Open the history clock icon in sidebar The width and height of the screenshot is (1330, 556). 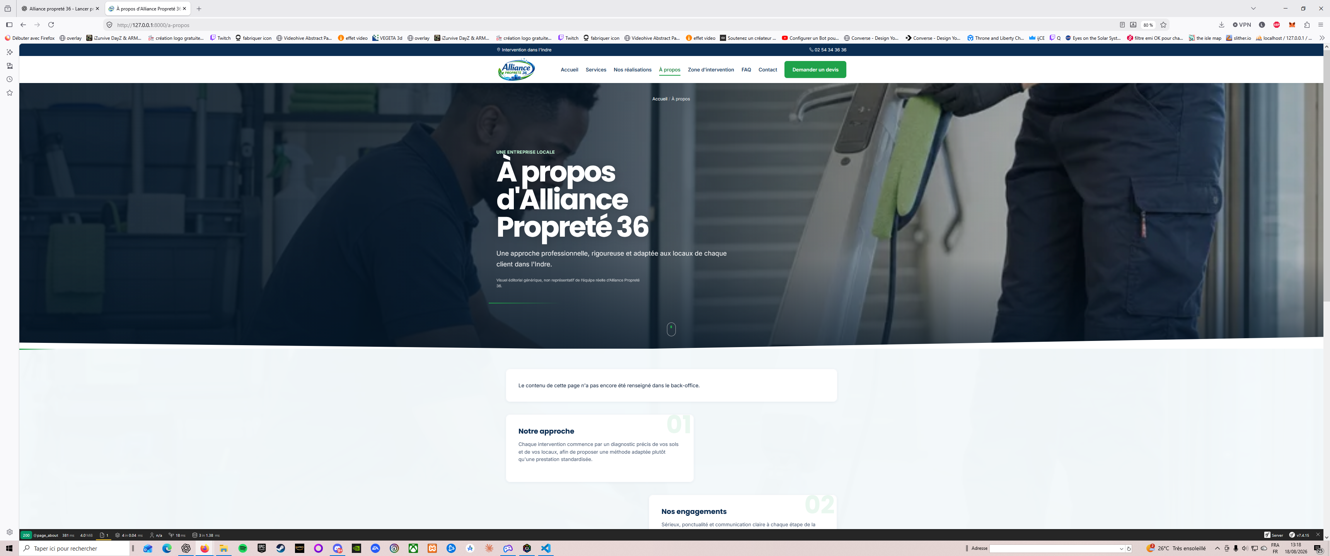[9, 80]
